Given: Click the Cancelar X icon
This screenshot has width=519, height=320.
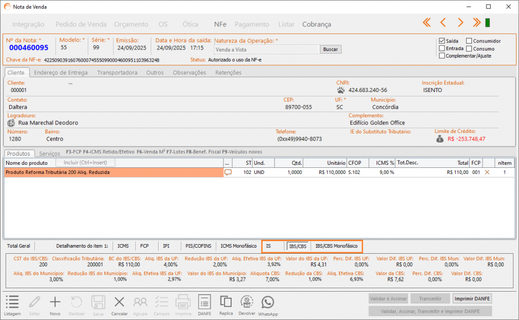Looking at the screenshot, I should point(119,302).
